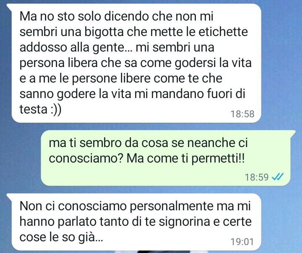Tap the phrase "mandano fuori di"

198,94
